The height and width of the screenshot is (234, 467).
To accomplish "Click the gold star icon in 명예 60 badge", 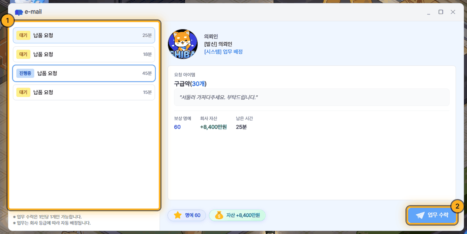I will pyautogui.click(x=178, y=215).
